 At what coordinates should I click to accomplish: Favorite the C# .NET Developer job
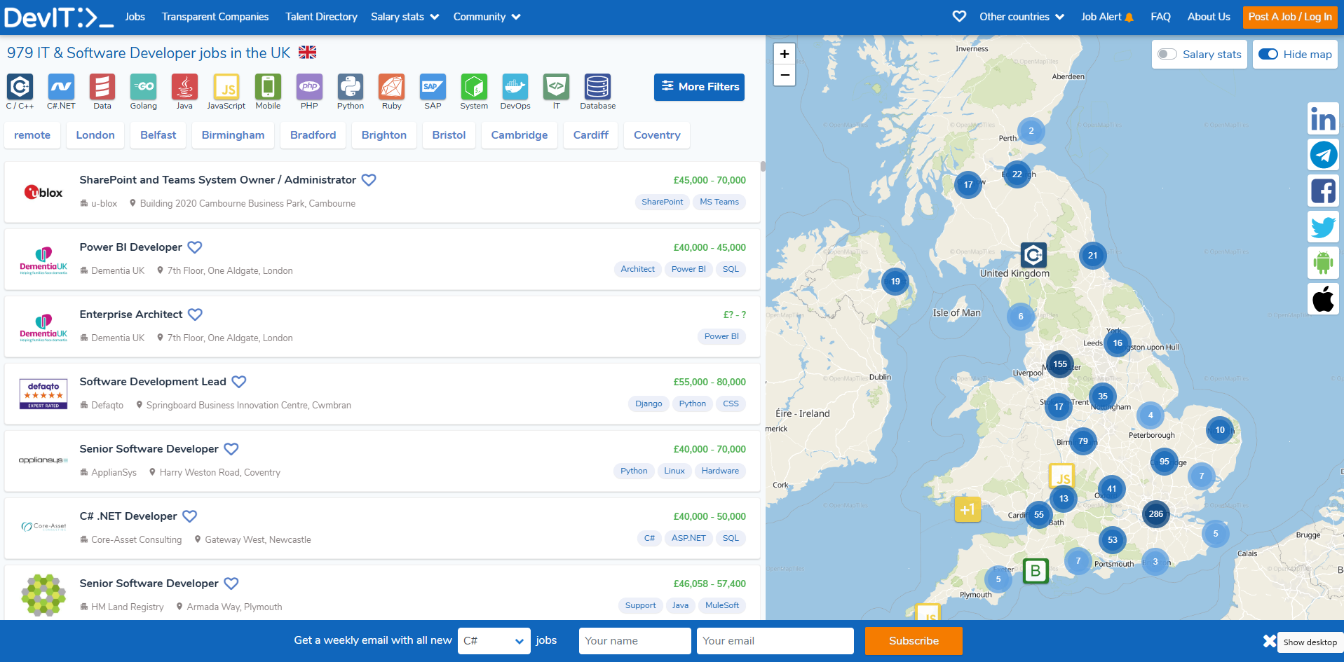coord(190,516)
